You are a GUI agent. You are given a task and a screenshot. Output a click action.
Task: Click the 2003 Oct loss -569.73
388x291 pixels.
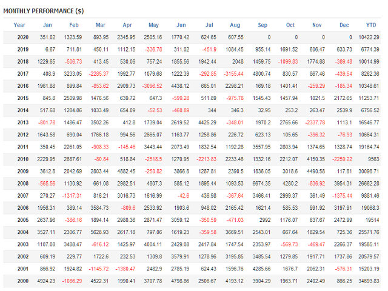pyautogui.click(x=289, y=244)
